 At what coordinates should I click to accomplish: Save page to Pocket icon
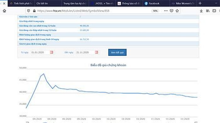(x=172, y=11)
